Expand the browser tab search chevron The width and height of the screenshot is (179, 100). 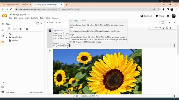click(158, 4)
